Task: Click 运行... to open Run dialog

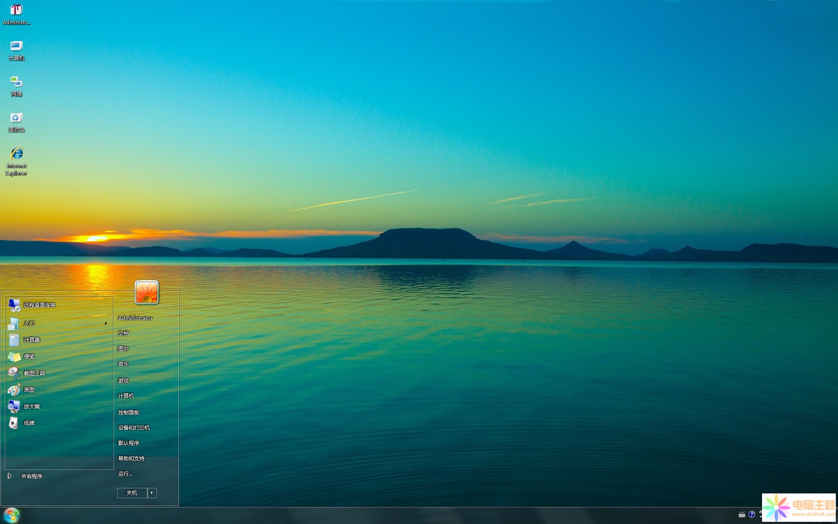Action: (125, 473)
